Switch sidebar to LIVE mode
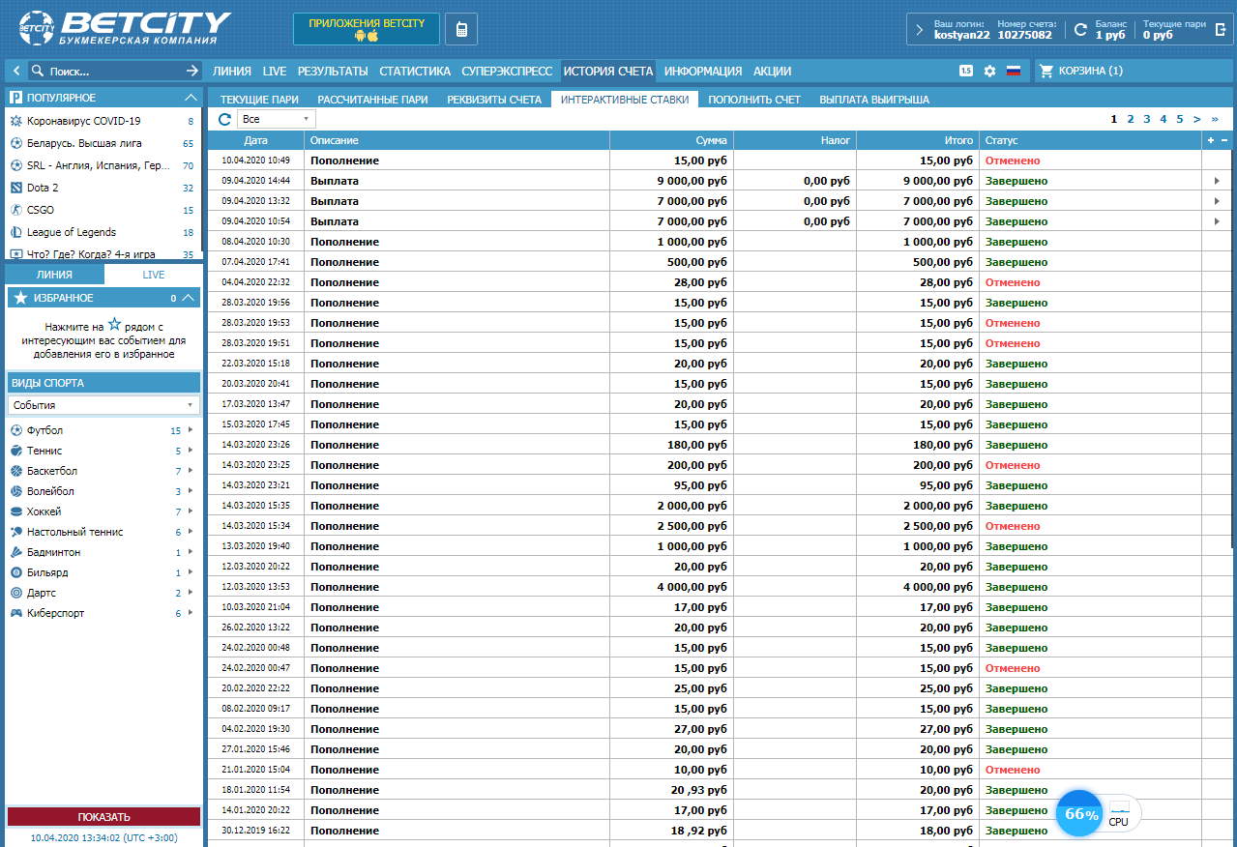 click(153, 275)
